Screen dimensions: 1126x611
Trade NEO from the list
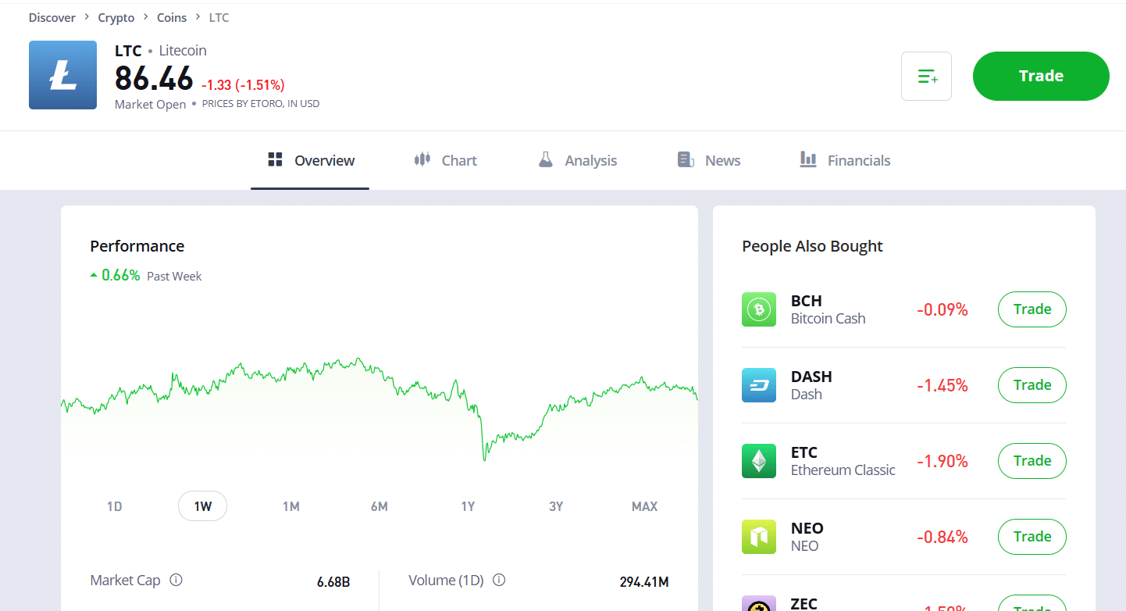[x=1032, y=537]
